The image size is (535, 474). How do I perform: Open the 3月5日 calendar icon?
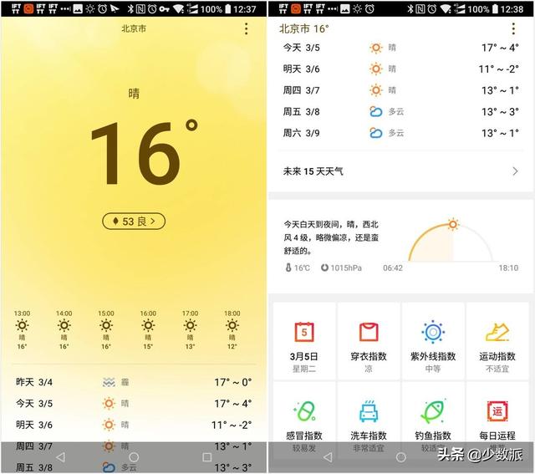click(x=304, y=332)
